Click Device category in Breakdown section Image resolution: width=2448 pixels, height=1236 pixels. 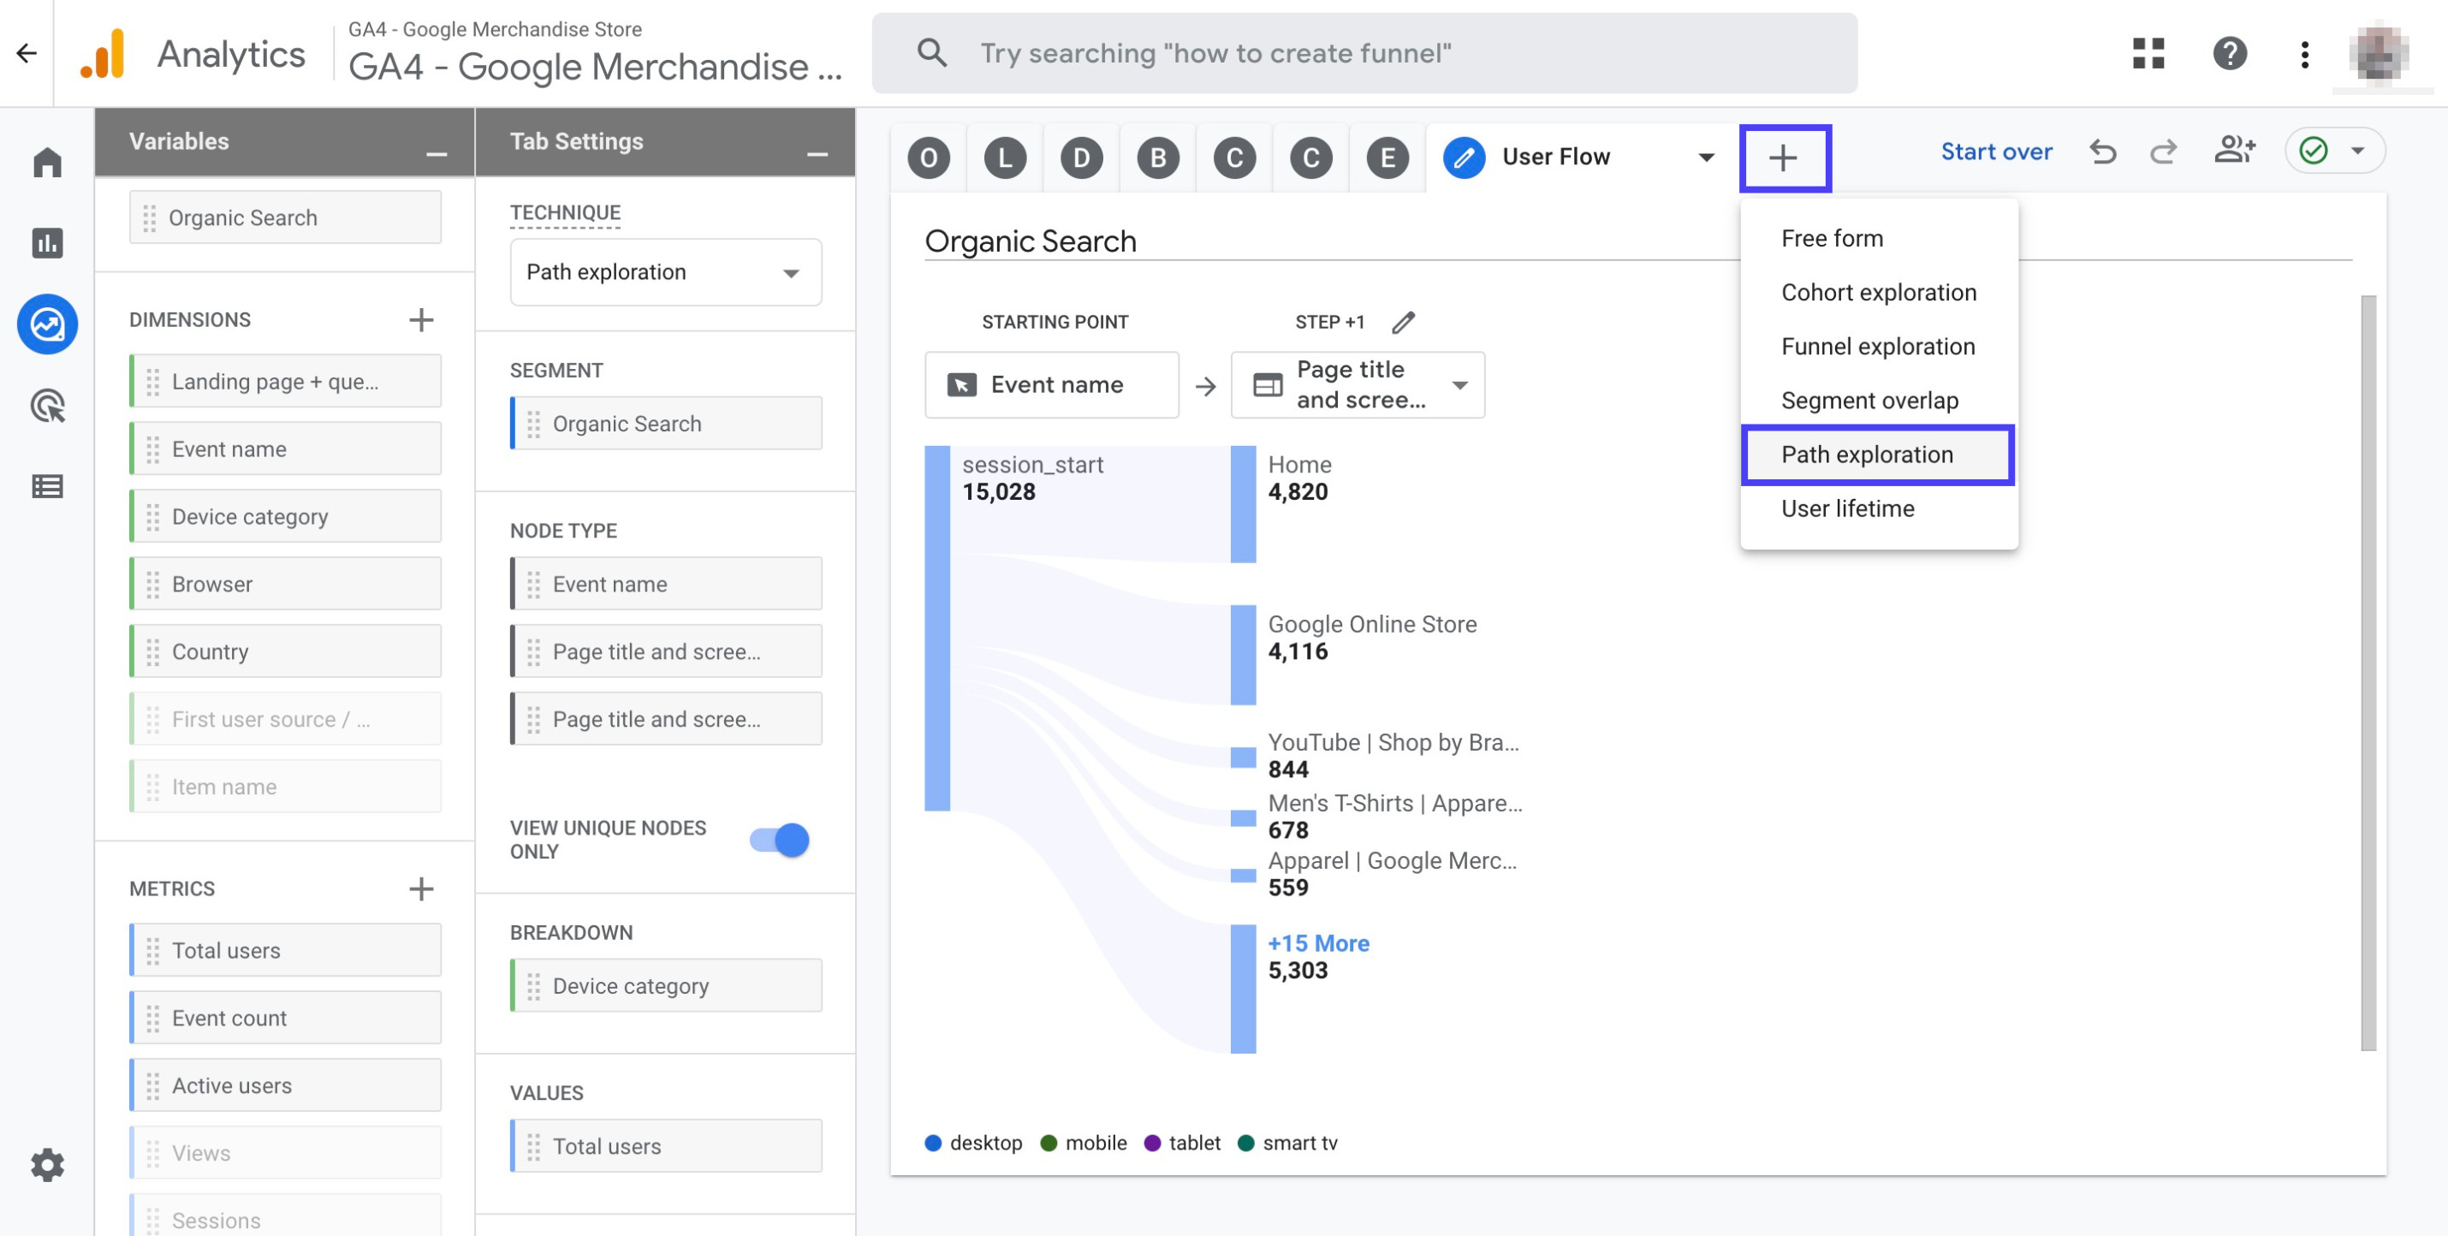[666, 985]
